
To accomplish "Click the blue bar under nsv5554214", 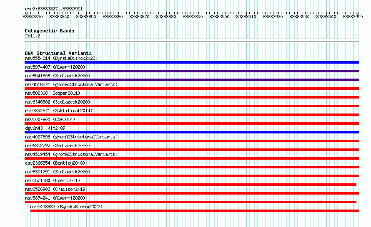I will (192, 62).
